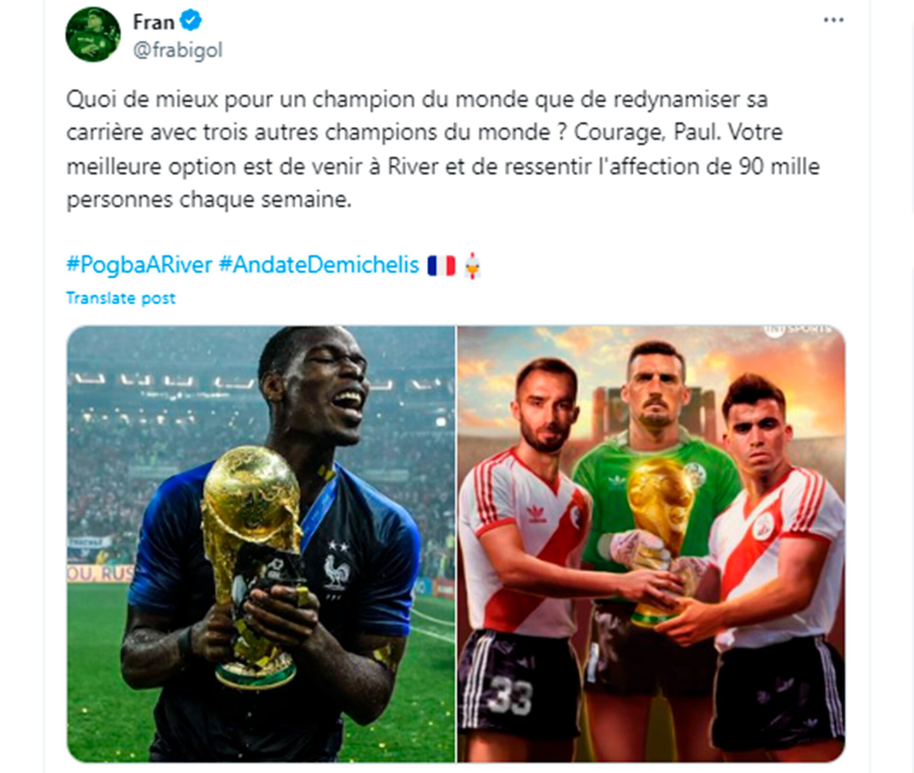This screenshot has height=773, width=914.
Task: Click the French flag emoji
Action: pos(441,266)
